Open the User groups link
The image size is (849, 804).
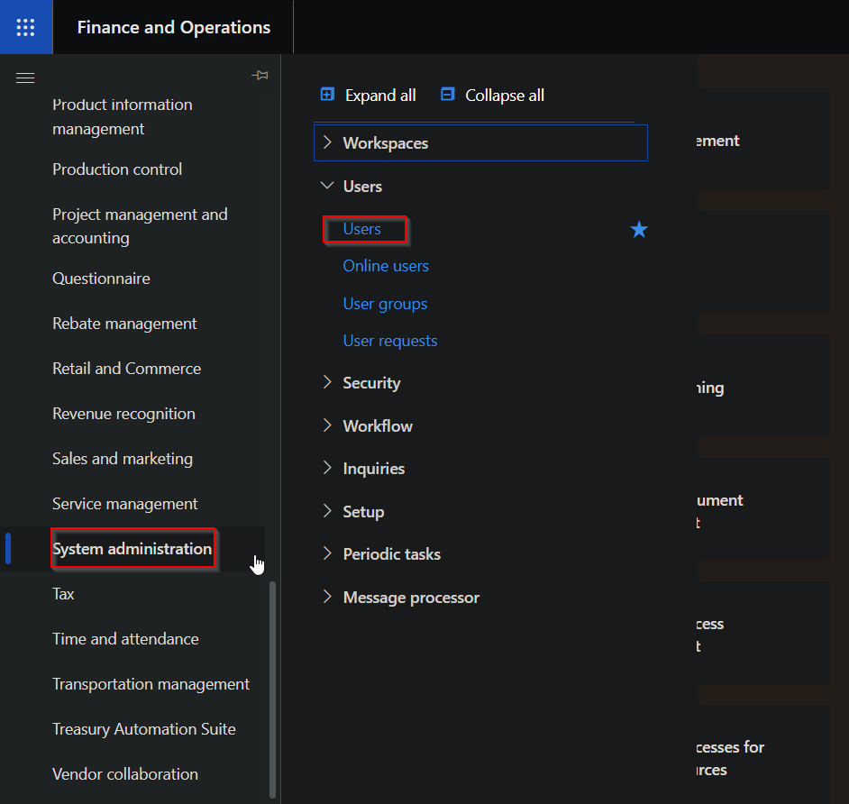tap(385, 304)
